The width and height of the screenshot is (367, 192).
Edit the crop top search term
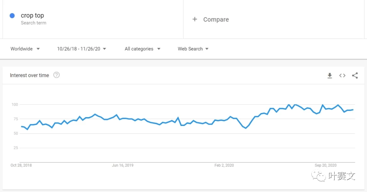32,16
